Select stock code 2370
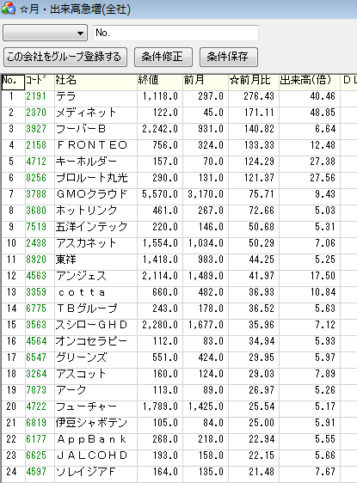This screenshot has width=357, height=483. coord(36,113)
